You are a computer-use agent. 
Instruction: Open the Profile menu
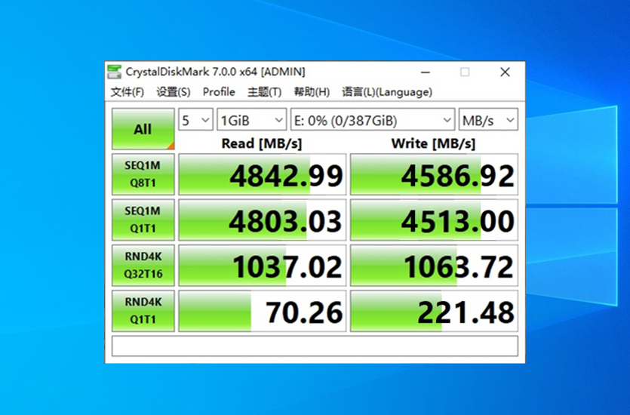pos(219,92)
